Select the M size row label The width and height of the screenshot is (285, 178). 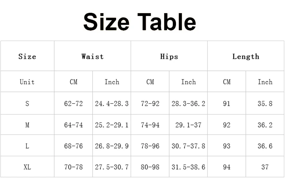(27, 125)
